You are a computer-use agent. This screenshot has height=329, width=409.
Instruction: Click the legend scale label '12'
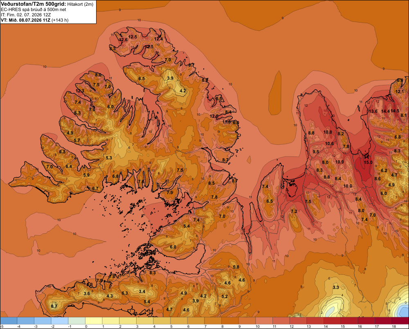(292, 327)
